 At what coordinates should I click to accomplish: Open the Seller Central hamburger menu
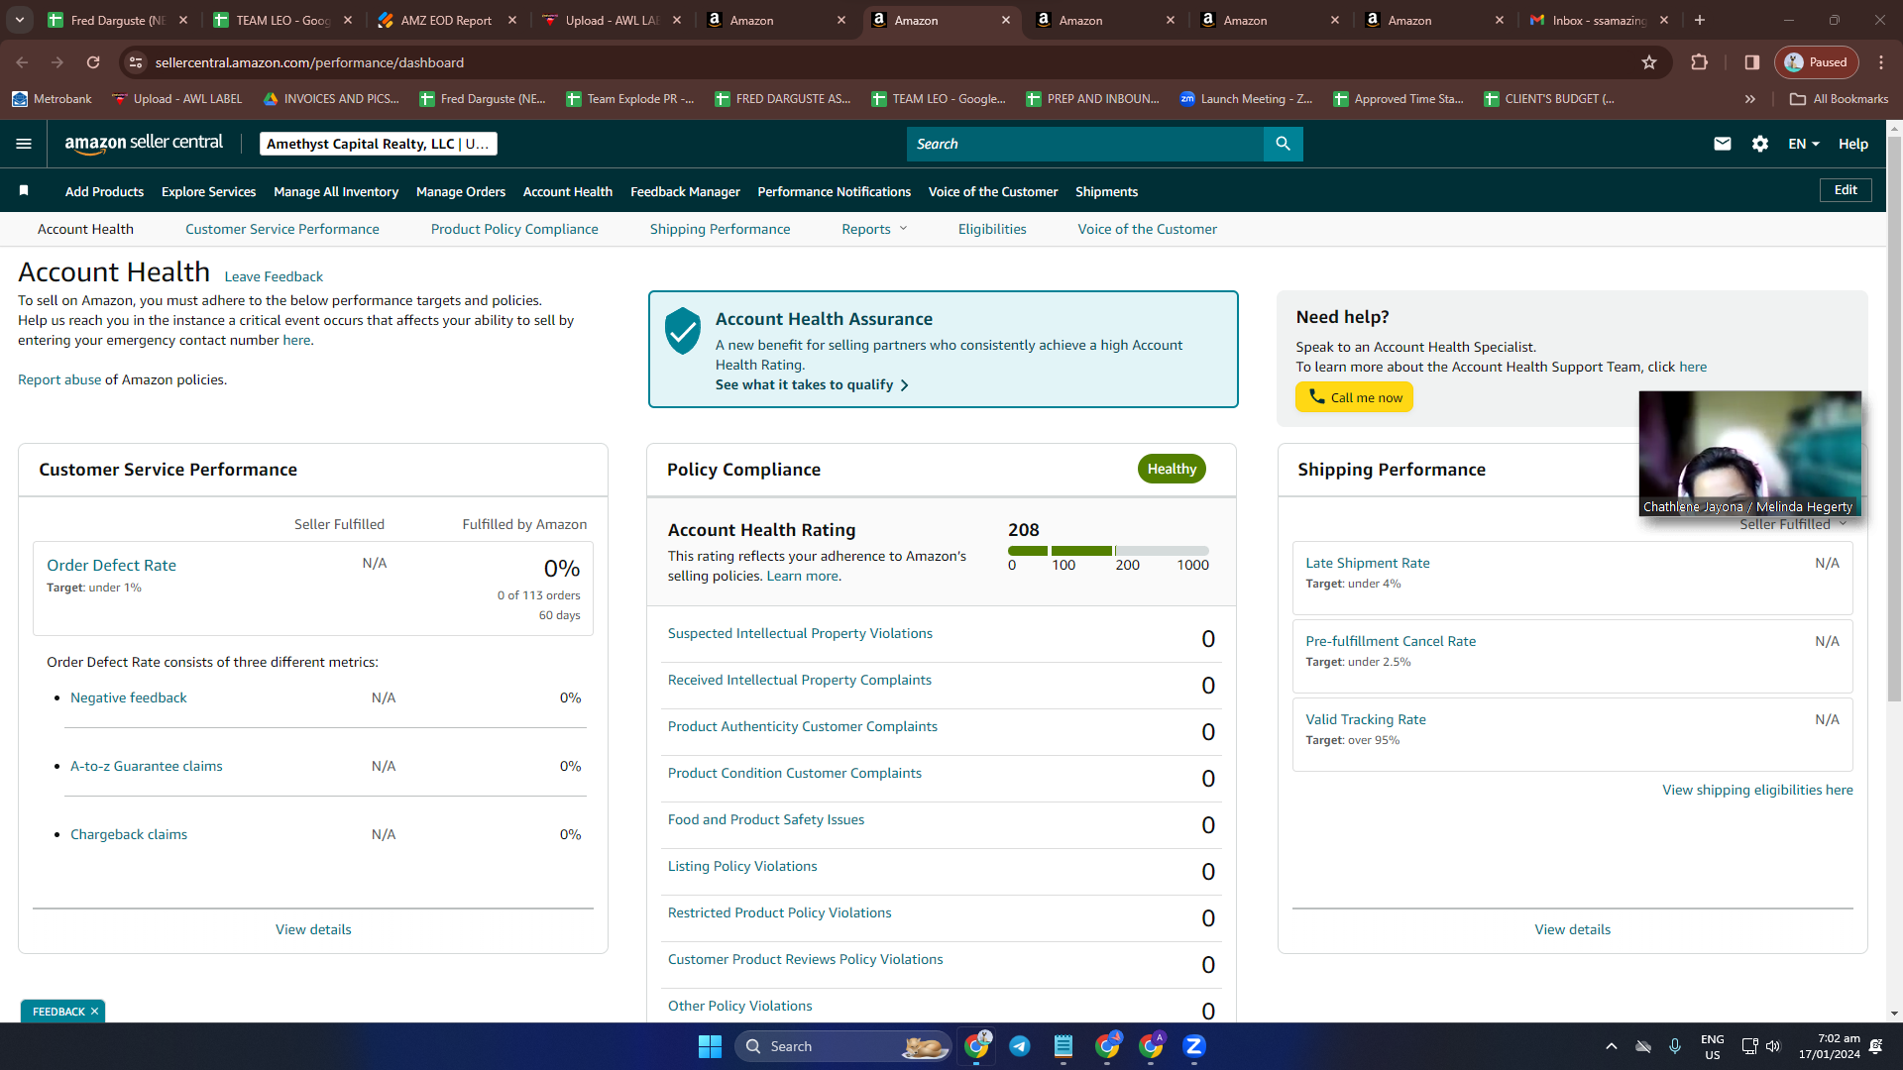coord(24,144)
